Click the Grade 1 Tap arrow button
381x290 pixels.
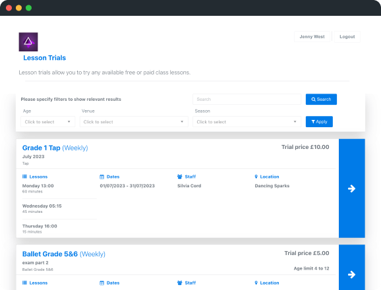pos(352,188)
